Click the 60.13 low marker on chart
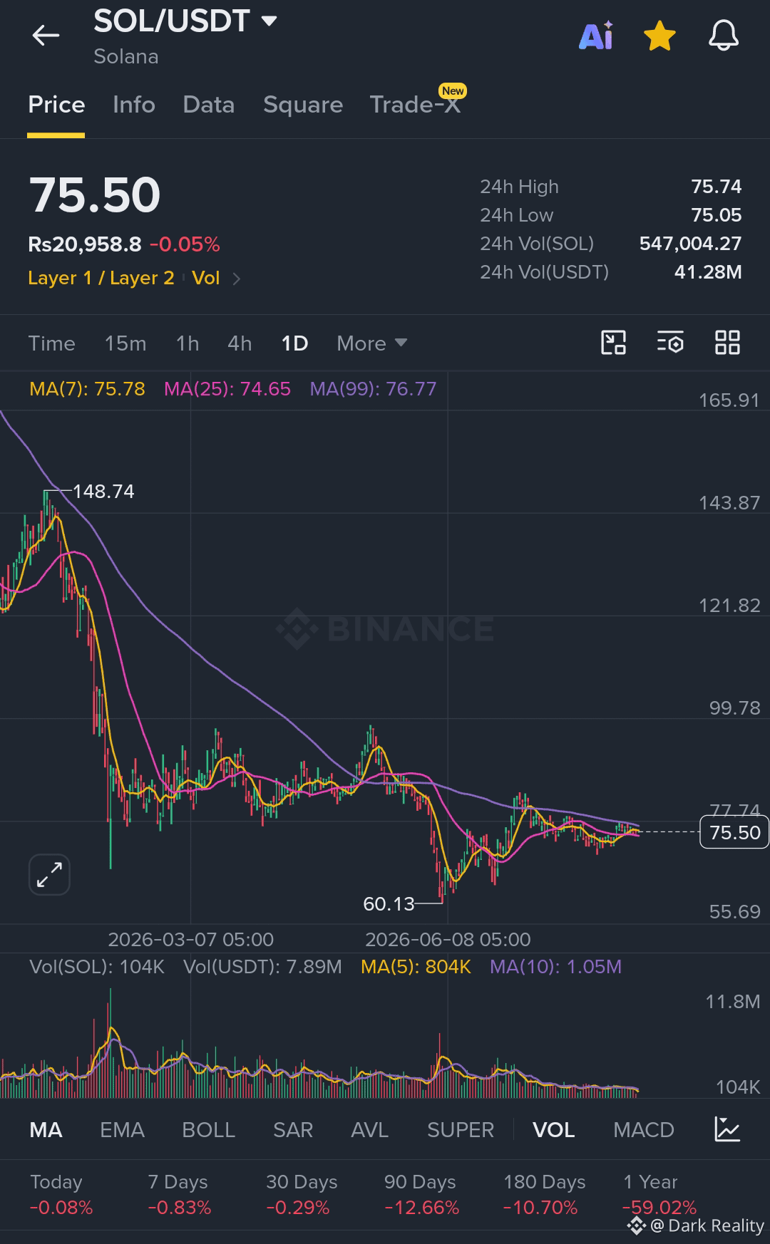770x1244 pixels. pos(389,904)
